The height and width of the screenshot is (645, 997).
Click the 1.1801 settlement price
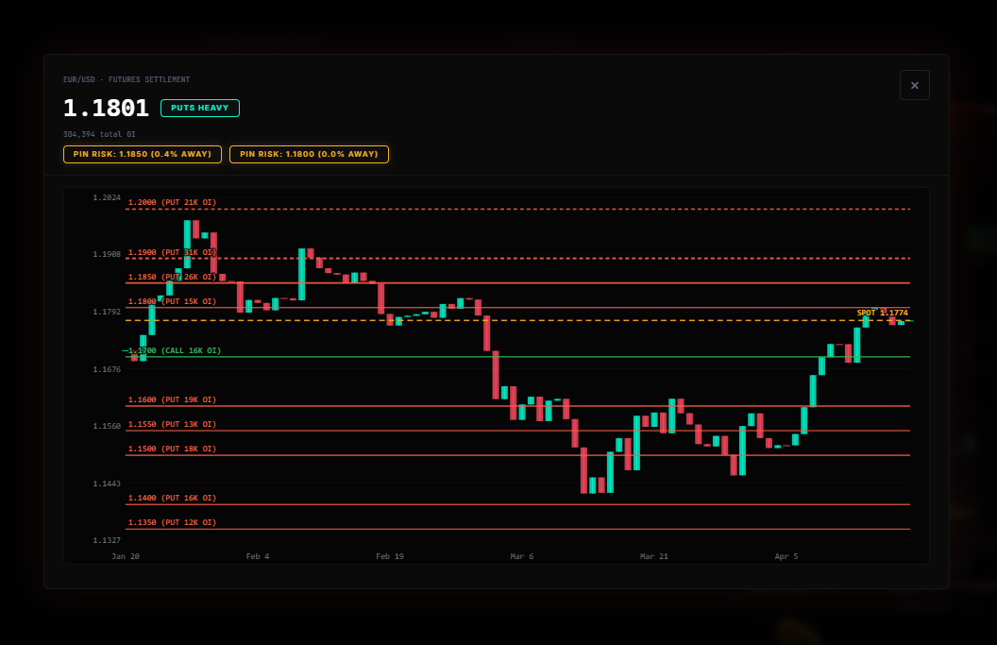click(106, 108)
